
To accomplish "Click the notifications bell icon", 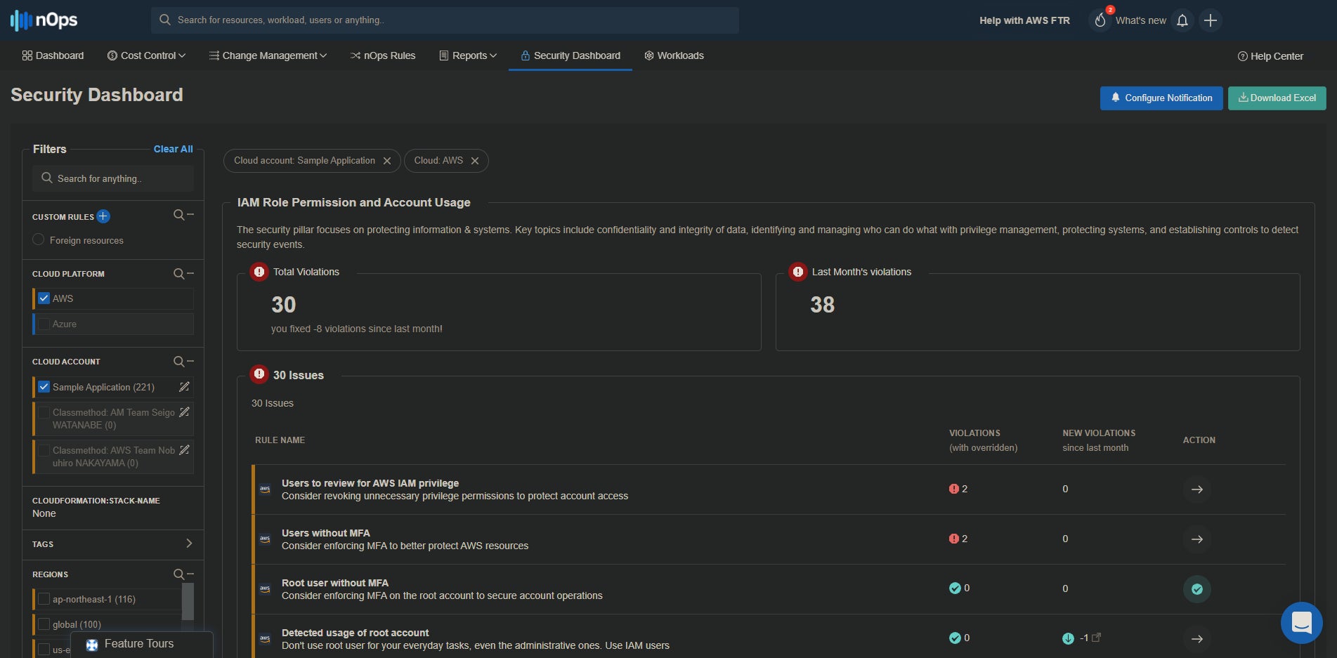I will pos(1182,20).
